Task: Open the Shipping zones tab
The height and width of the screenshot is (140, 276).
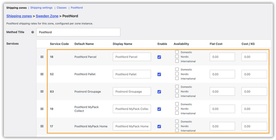Action: (16, 8)
